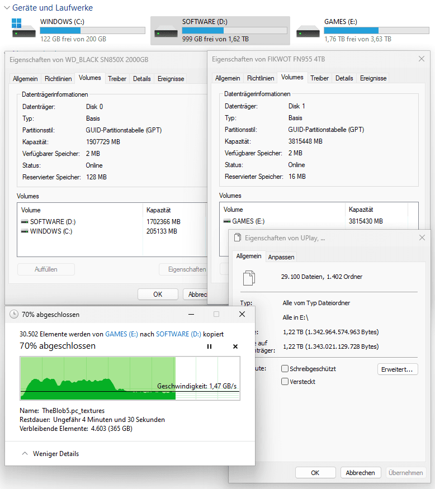Viewport: 435px width, 489px height.
Task: Select SOFTWARE (D:) volume row
Action: [x=112, y=222]
